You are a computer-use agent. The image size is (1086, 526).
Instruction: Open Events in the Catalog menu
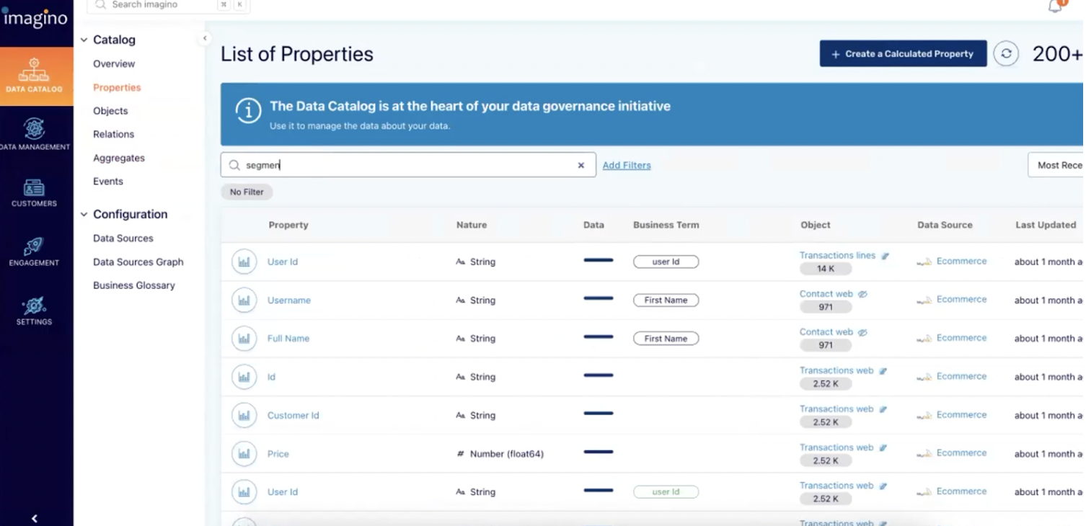pos(108,182)
